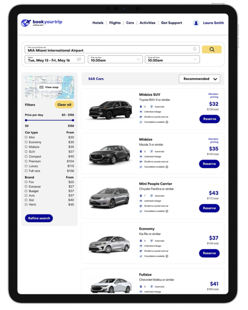Open the Flights menu item
Image resolution: width=248 pixels, height=310 pixels.
(115, 23)
